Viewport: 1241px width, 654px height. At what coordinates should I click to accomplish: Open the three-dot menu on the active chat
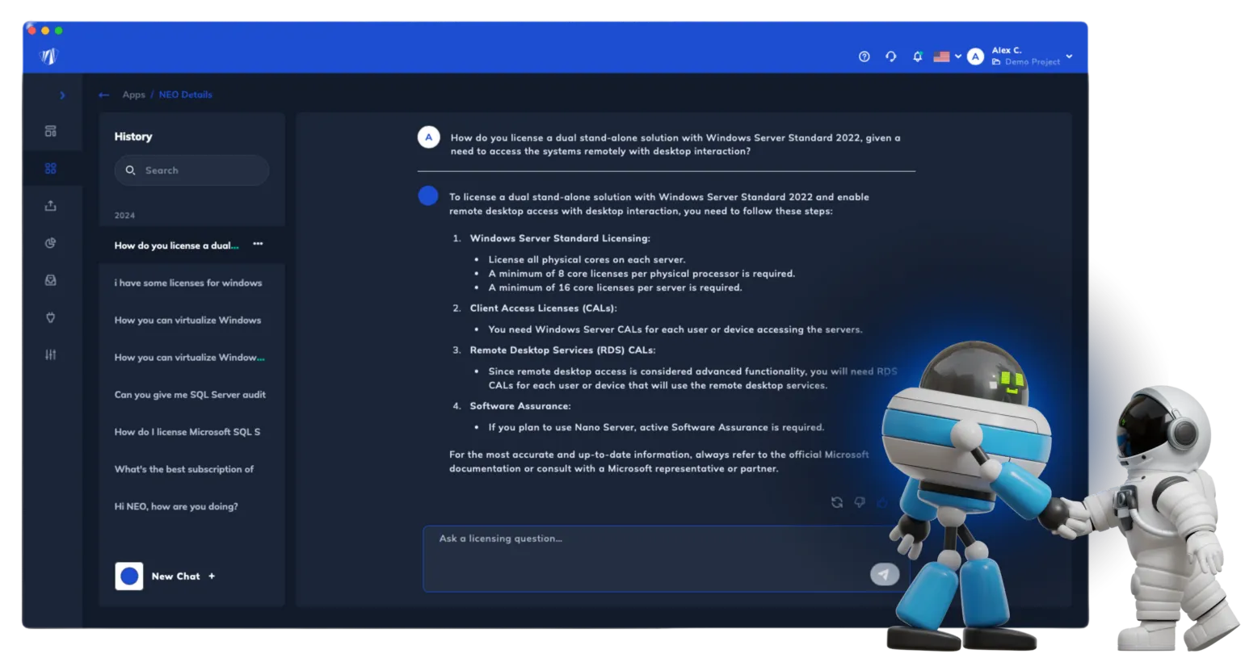tap(257, 245)
